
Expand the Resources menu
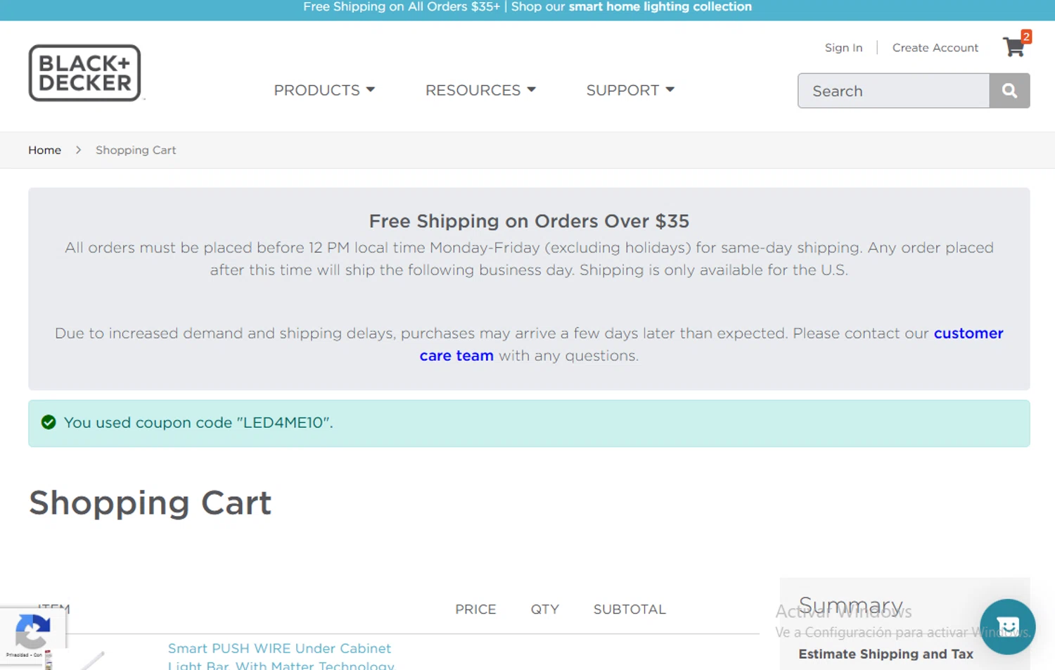(x=480, y=90)
